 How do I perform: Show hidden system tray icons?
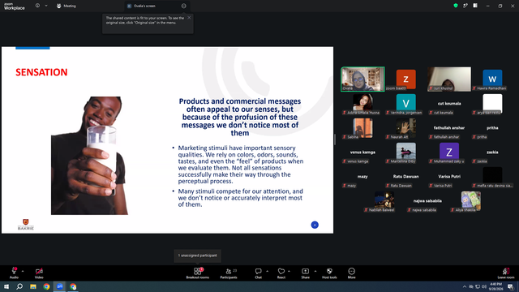465,286
